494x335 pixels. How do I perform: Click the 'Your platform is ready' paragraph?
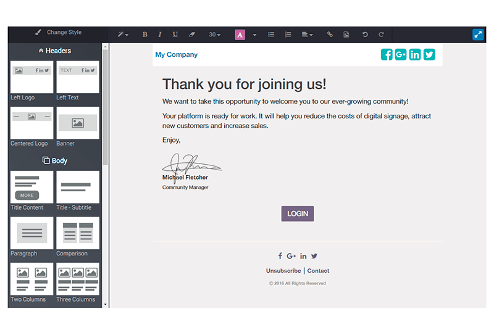coord(296,121)
